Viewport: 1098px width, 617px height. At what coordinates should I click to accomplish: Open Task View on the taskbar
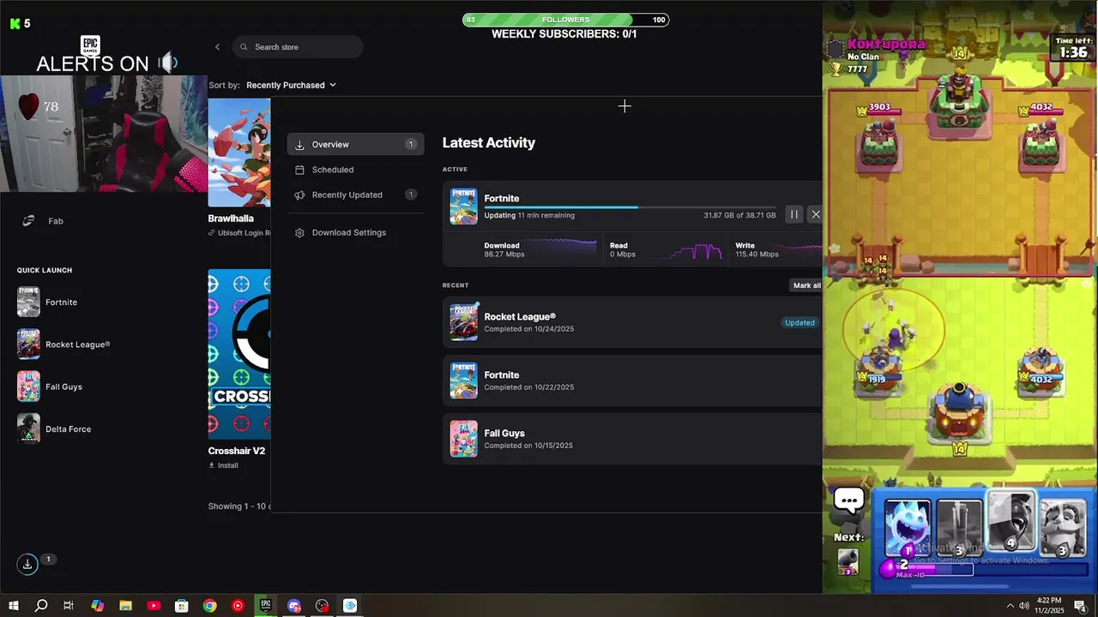tap(69, 606)
